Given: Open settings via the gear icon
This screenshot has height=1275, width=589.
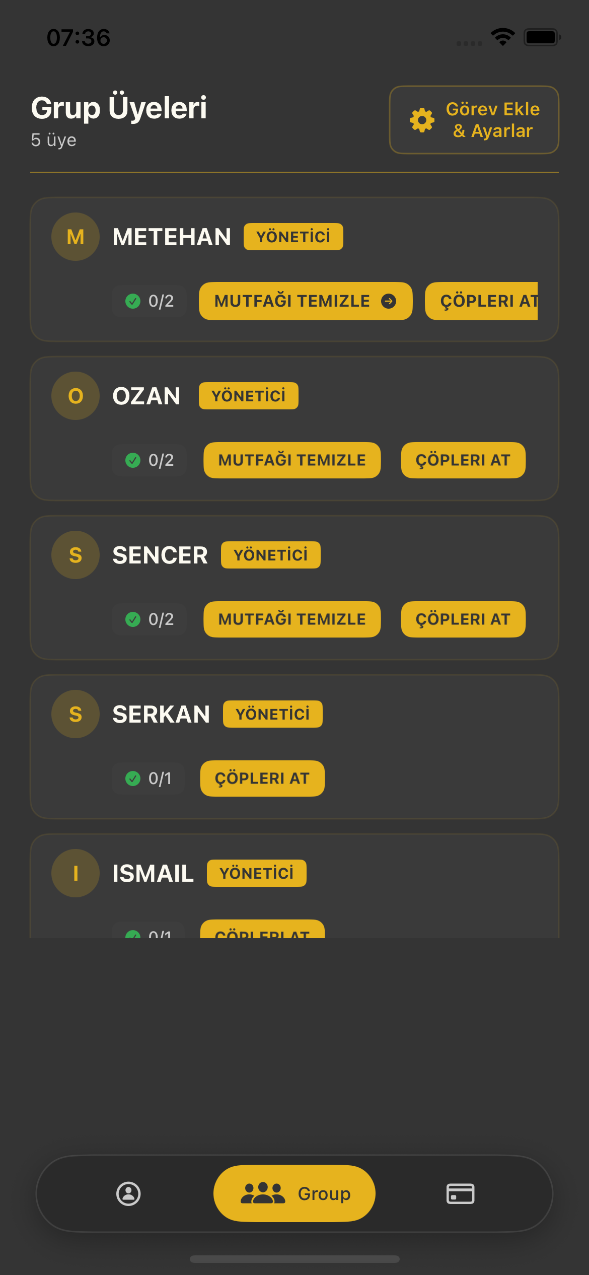Looking at the screenshot, I should pyautogui.click(x=421, y=119).
